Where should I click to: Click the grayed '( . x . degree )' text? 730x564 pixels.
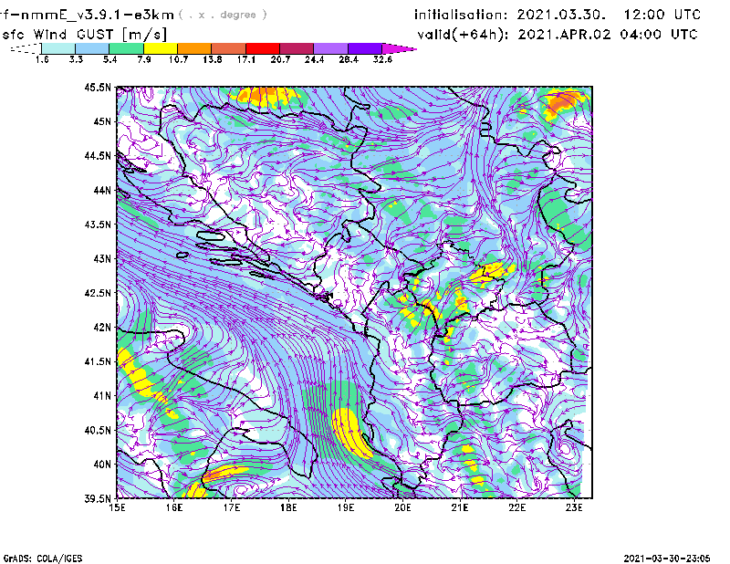[223, 15]
